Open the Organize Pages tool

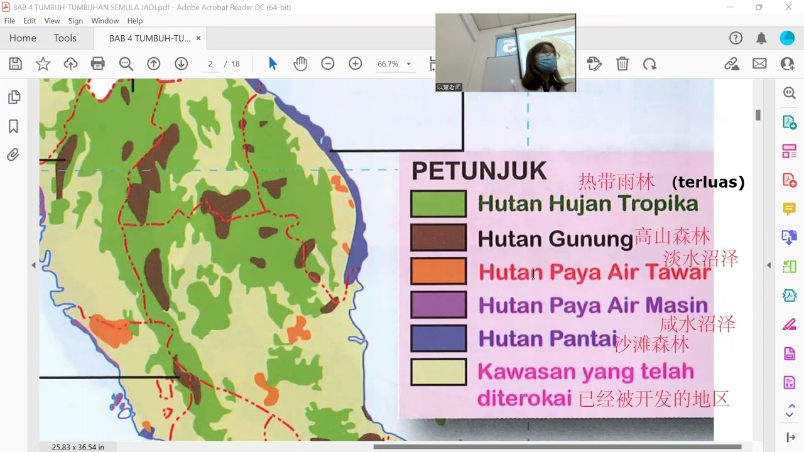point(790,151)
